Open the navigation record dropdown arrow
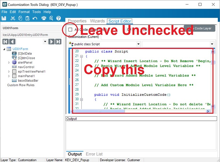Viewport: 220px width, 162px height. pos(45,41)
